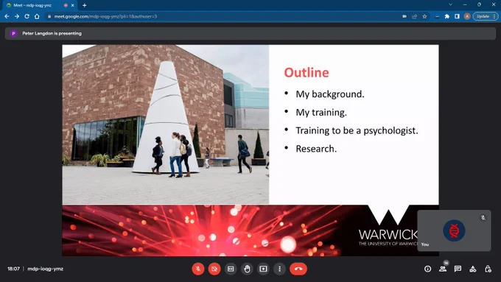Toggle the browser side panel
Image resolution: width=501 pixels, height=282 pixels.
(457, 16)
